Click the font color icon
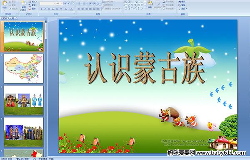Image resolution: width=250 pixels, height=160 pixels. tap(71, 9)
